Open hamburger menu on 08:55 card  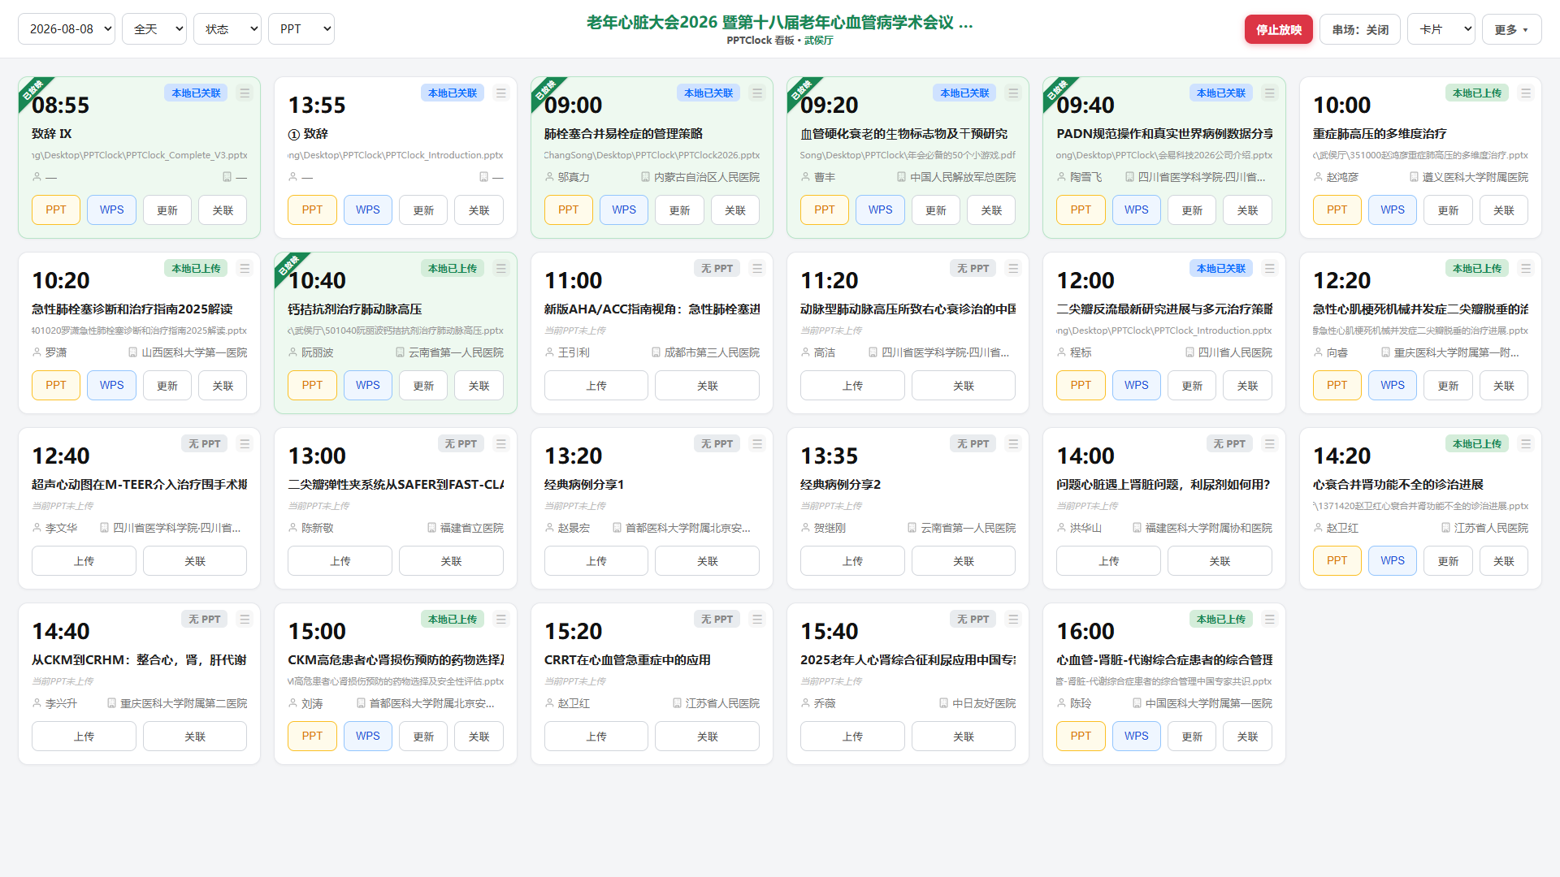[x=245, y=93]
